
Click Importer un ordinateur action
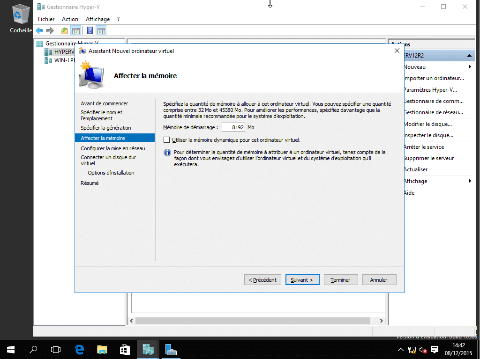coord(434,78)
